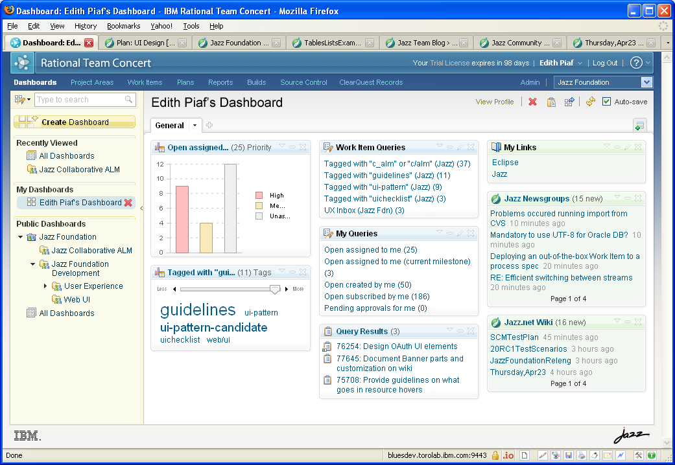Expand the User Experience tree node
Image resolution: width=675 pixels, height=465 pixels.
pos(45,286)
